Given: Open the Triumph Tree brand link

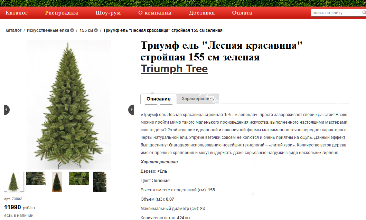Looking at the screenshot, I should (174, 69).
